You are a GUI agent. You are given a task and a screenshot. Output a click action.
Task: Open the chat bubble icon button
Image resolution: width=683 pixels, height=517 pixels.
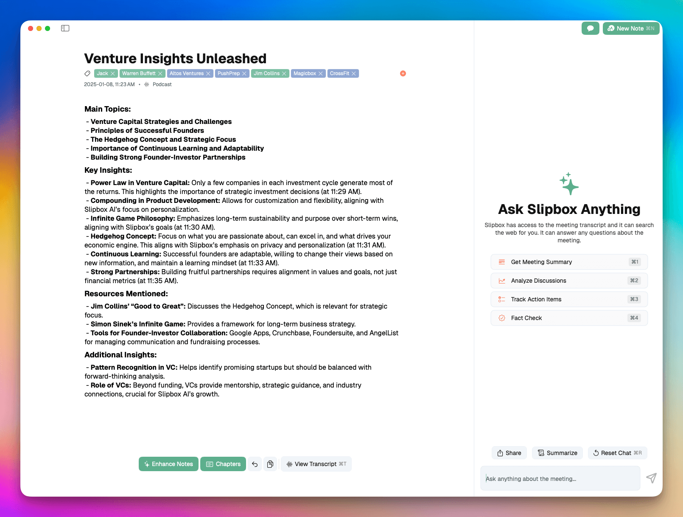click(x=590, y=28)
